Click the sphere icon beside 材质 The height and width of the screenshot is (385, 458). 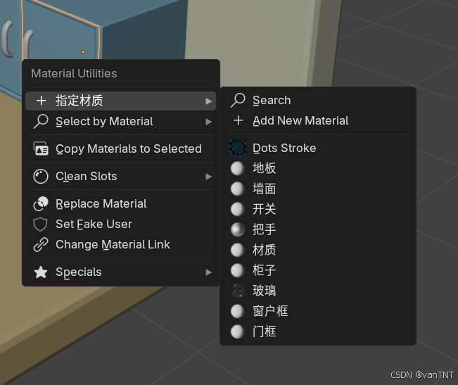pos(238,250)
